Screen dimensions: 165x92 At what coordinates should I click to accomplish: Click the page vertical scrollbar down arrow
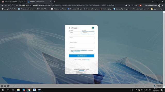point(164,87)
